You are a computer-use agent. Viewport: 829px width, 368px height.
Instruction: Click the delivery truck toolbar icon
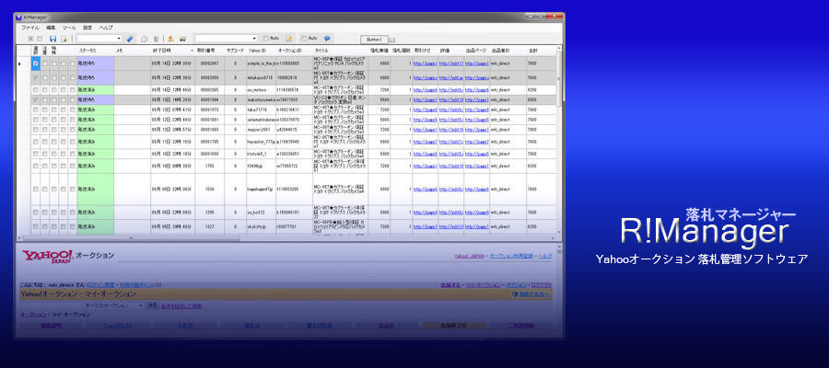coord(183,39)
